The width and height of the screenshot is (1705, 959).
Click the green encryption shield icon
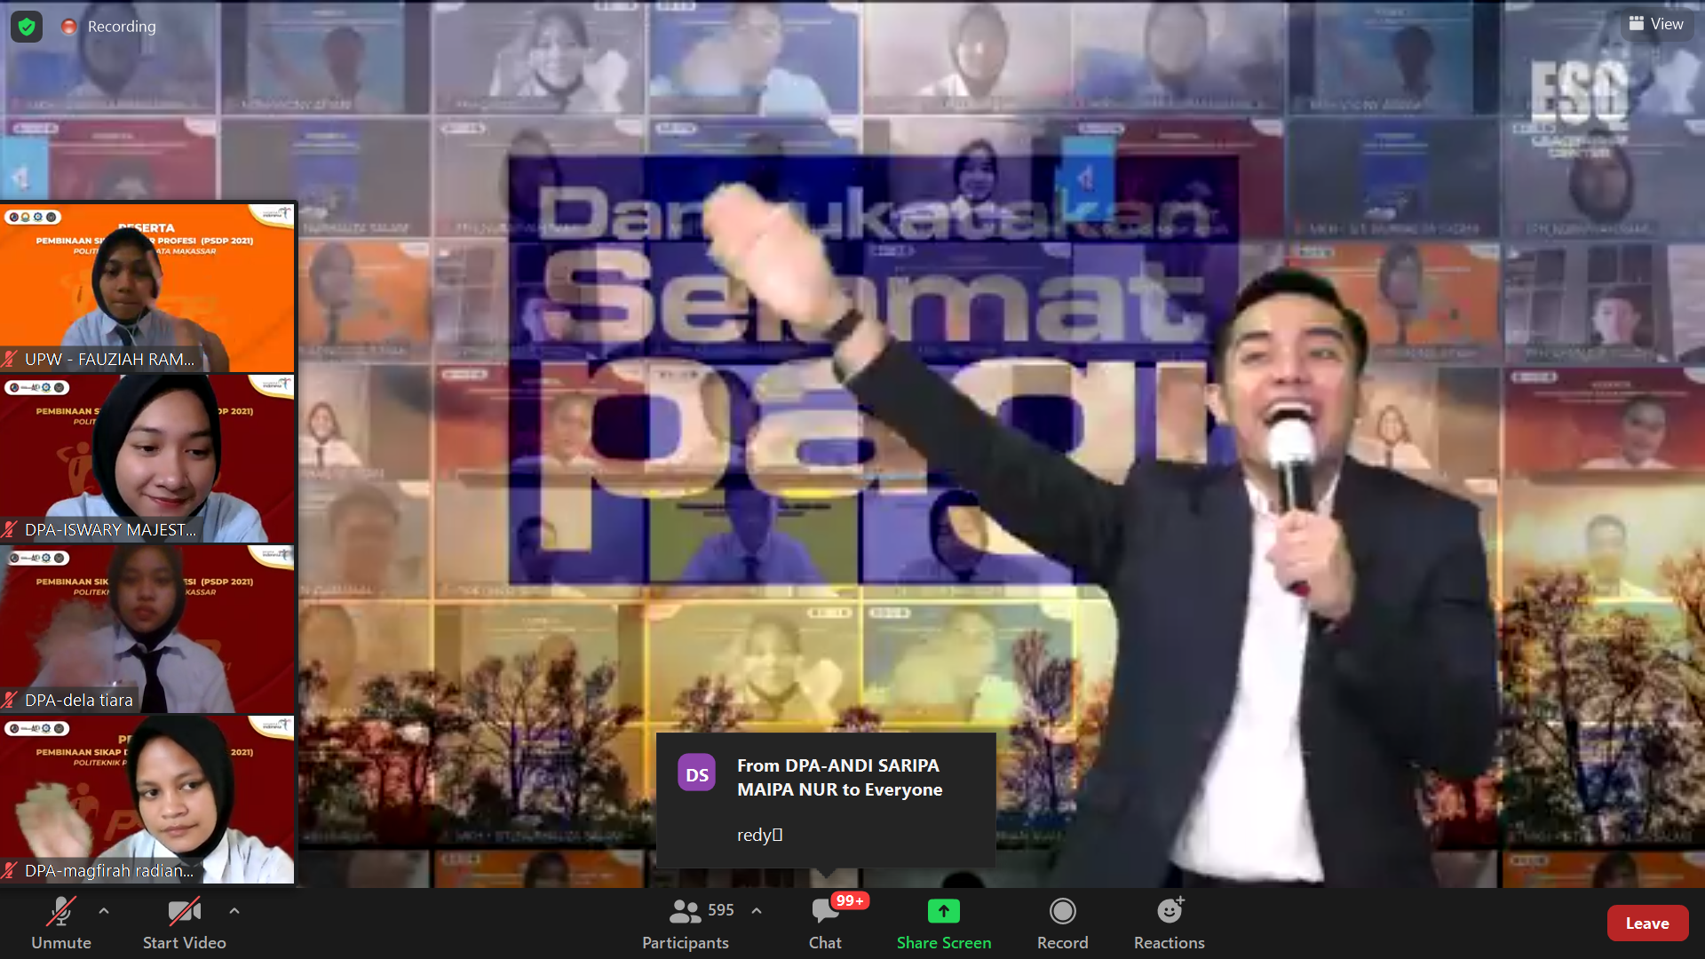[x=27, y=27]
